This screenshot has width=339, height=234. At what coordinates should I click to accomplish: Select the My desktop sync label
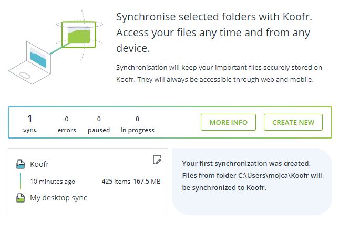58,198
